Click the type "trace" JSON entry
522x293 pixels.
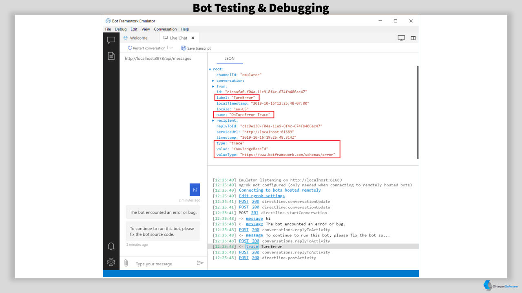click(x=230, y=143)
